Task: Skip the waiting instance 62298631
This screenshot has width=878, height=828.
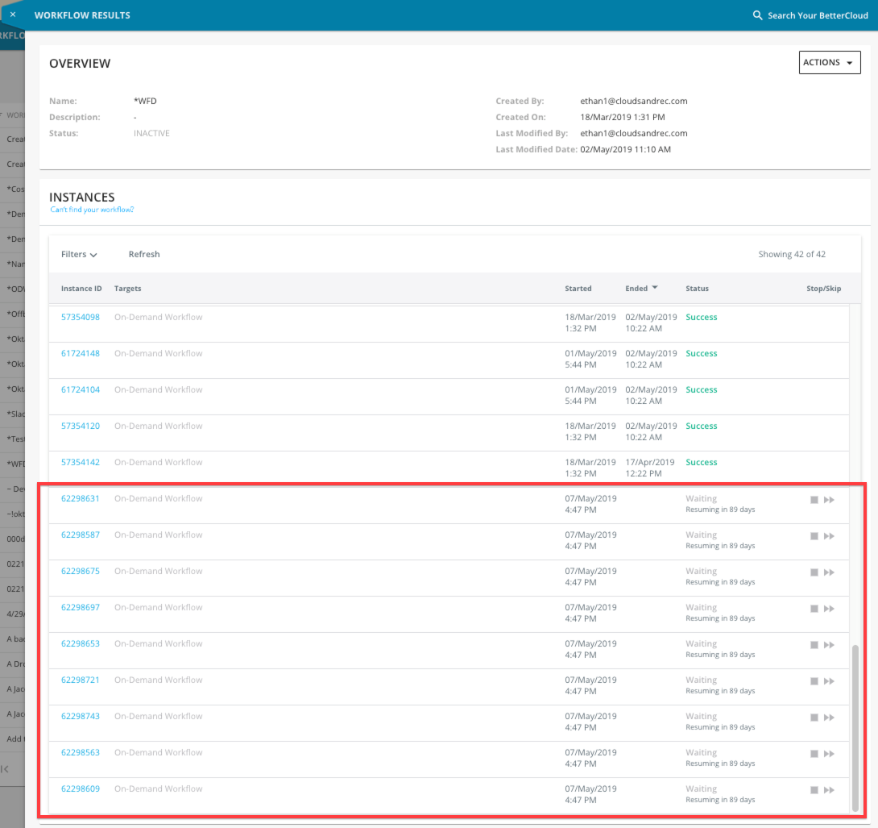Action: pos(829,500)
